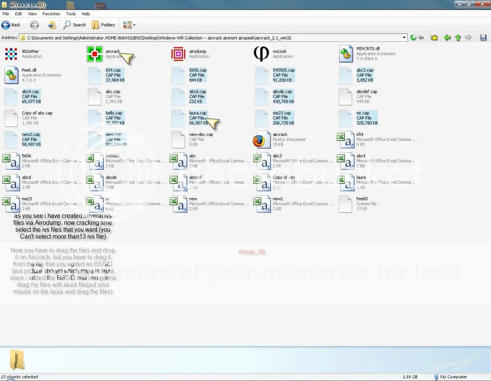Click the abcde.cap file name
Viewport: 491px width, 381px height.
tap(282, 91)
